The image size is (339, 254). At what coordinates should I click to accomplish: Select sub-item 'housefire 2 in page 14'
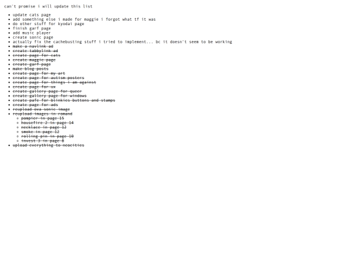click(47, 123)
